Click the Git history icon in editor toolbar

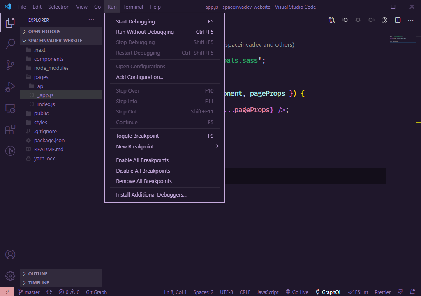coord(384,20)
